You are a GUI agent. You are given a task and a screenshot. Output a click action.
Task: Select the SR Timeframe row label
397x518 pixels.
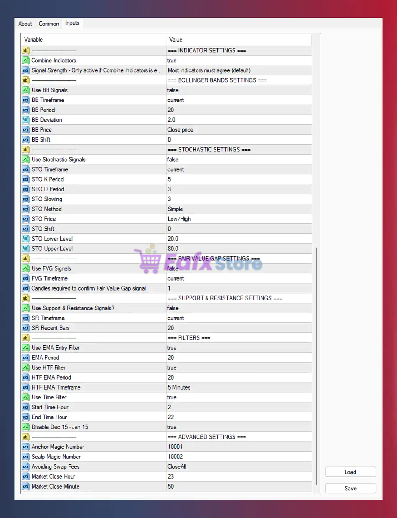(48, 318)
